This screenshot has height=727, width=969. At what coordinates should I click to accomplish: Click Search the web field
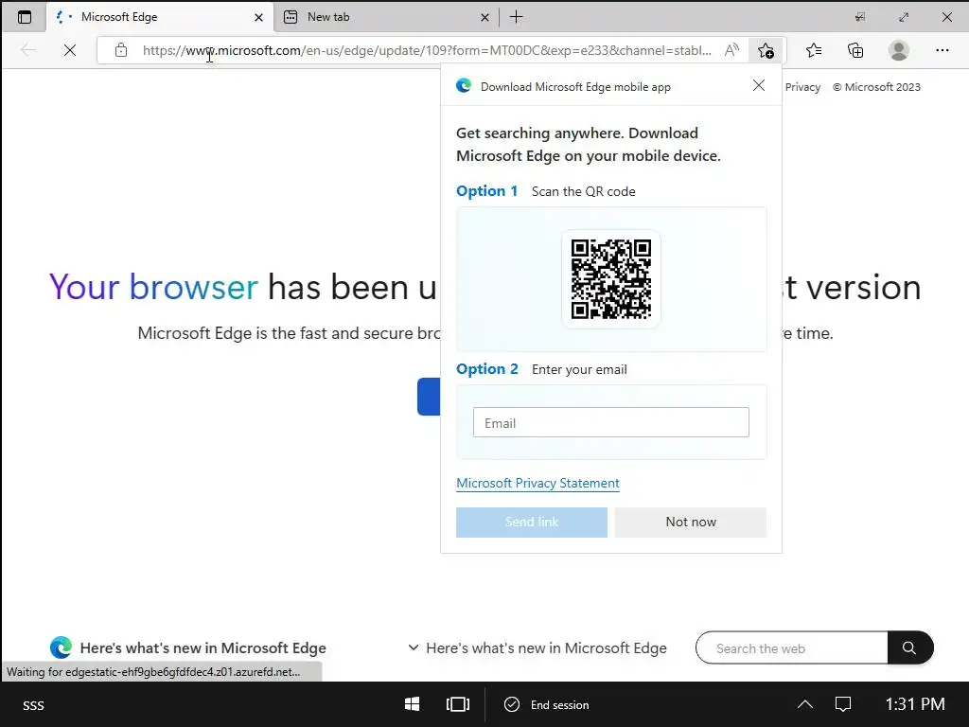point(792,647)
